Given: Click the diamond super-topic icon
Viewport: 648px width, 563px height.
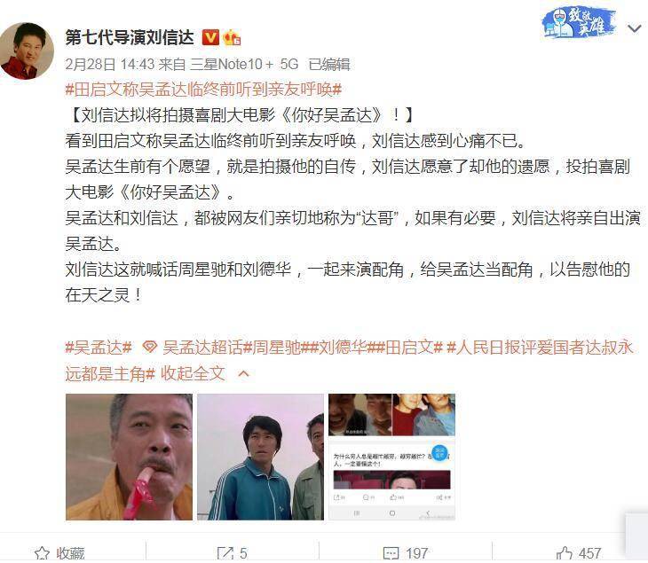Looking at the screenshot, I should (150, 348).
